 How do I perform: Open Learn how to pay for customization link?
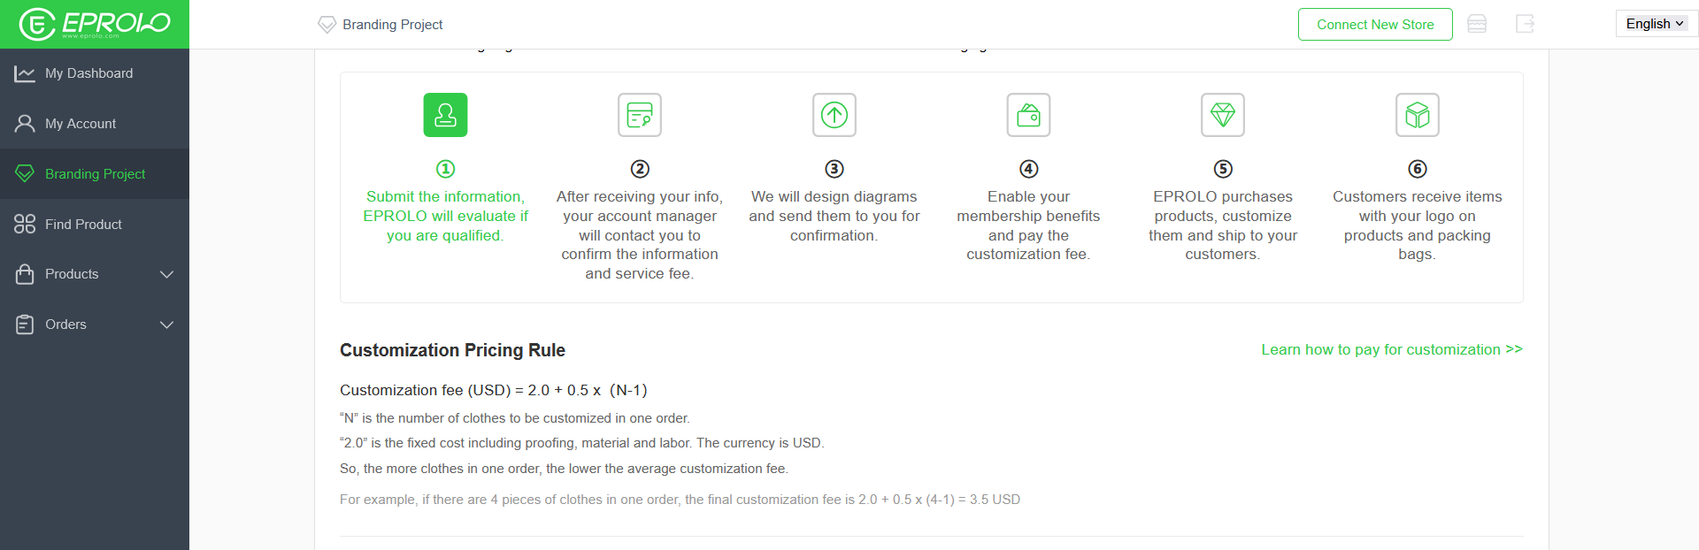1392,349
